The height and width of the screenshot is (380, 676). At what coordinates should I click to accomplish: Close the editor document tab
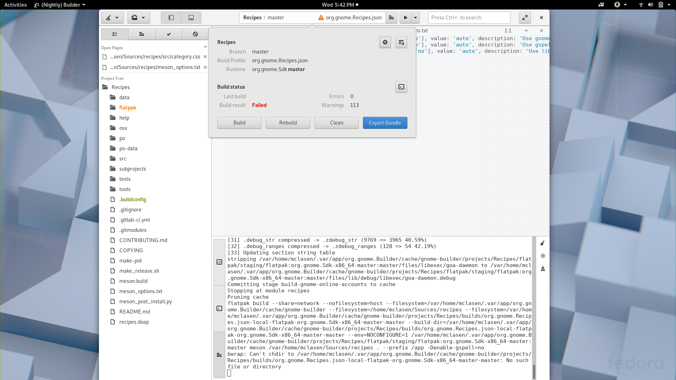tap(542, 31)
